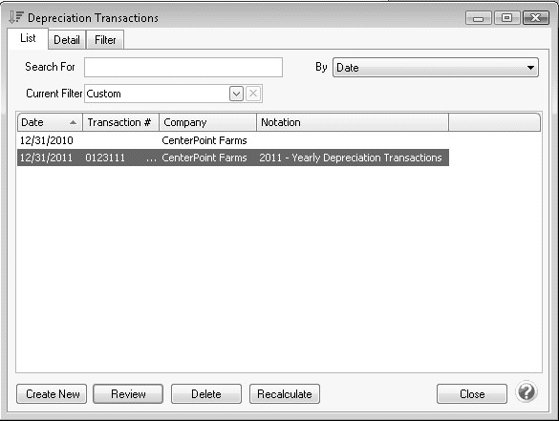Click the Depreciation Transactions title bar icon
Screen dimensions: 559x421
[16, 17]
